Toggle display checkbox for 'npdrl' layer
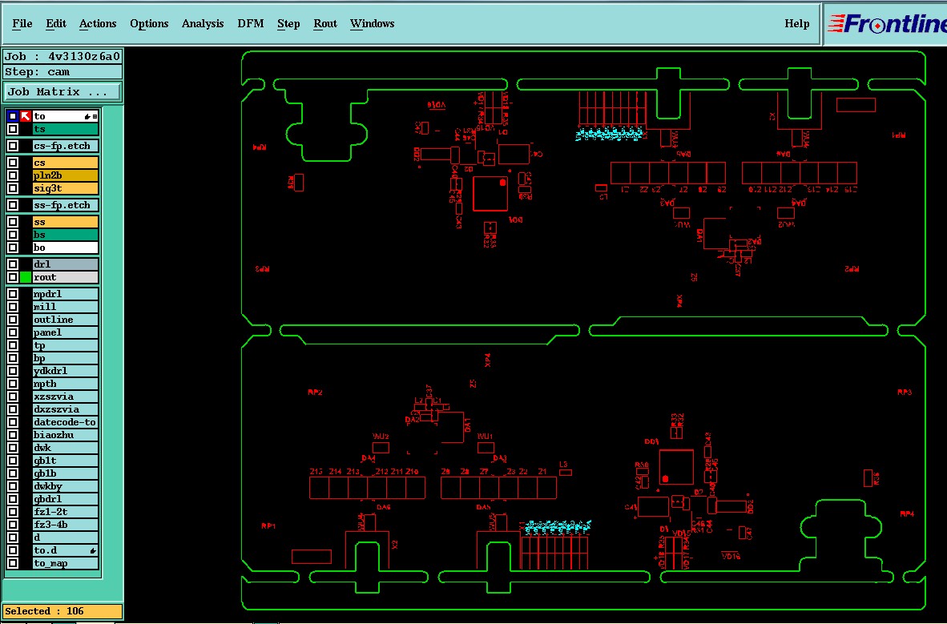 point(13,294)
